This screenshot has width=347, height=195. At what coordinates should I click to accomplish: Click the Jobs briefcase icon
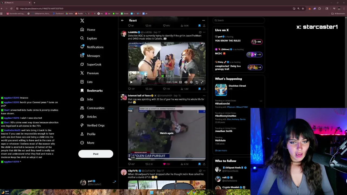pos(82,99)
